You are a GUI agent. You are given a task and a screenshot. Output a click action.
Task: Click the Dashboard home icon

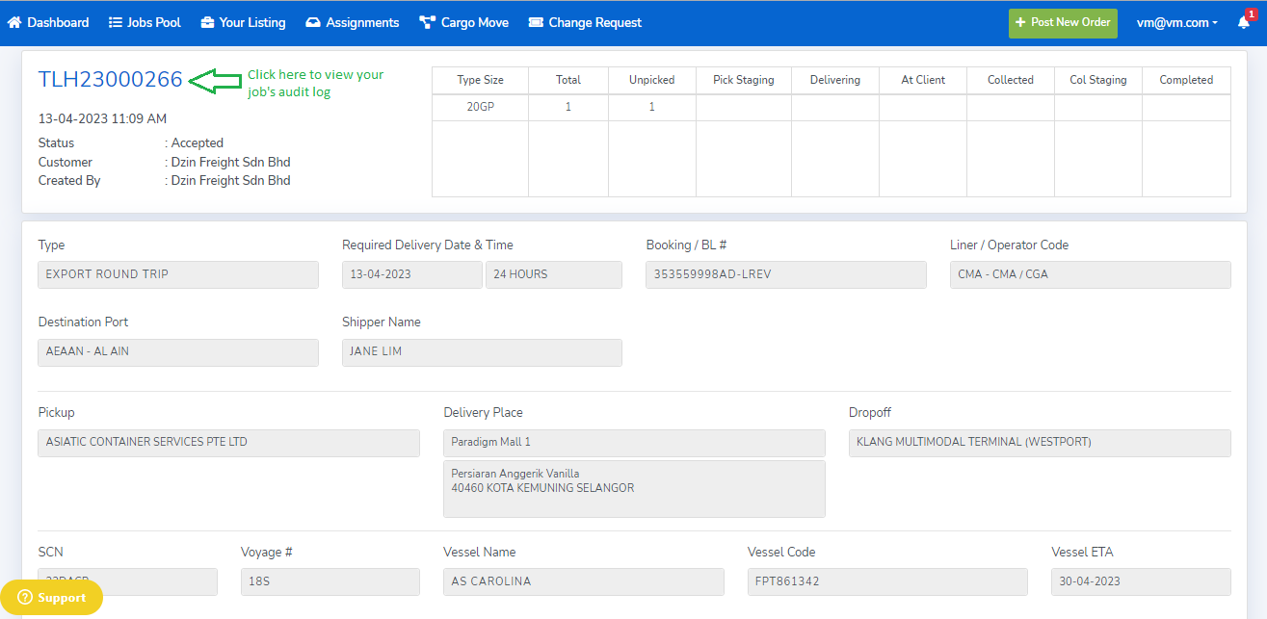click(14, 22)
